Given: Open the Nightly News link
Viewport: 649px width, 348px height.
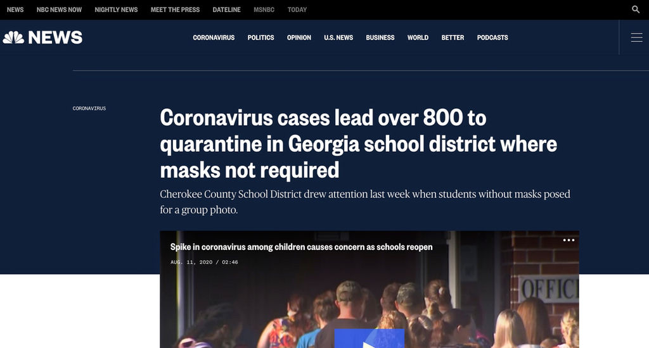Looking at the screenshot, I should (x=116, y=9).
